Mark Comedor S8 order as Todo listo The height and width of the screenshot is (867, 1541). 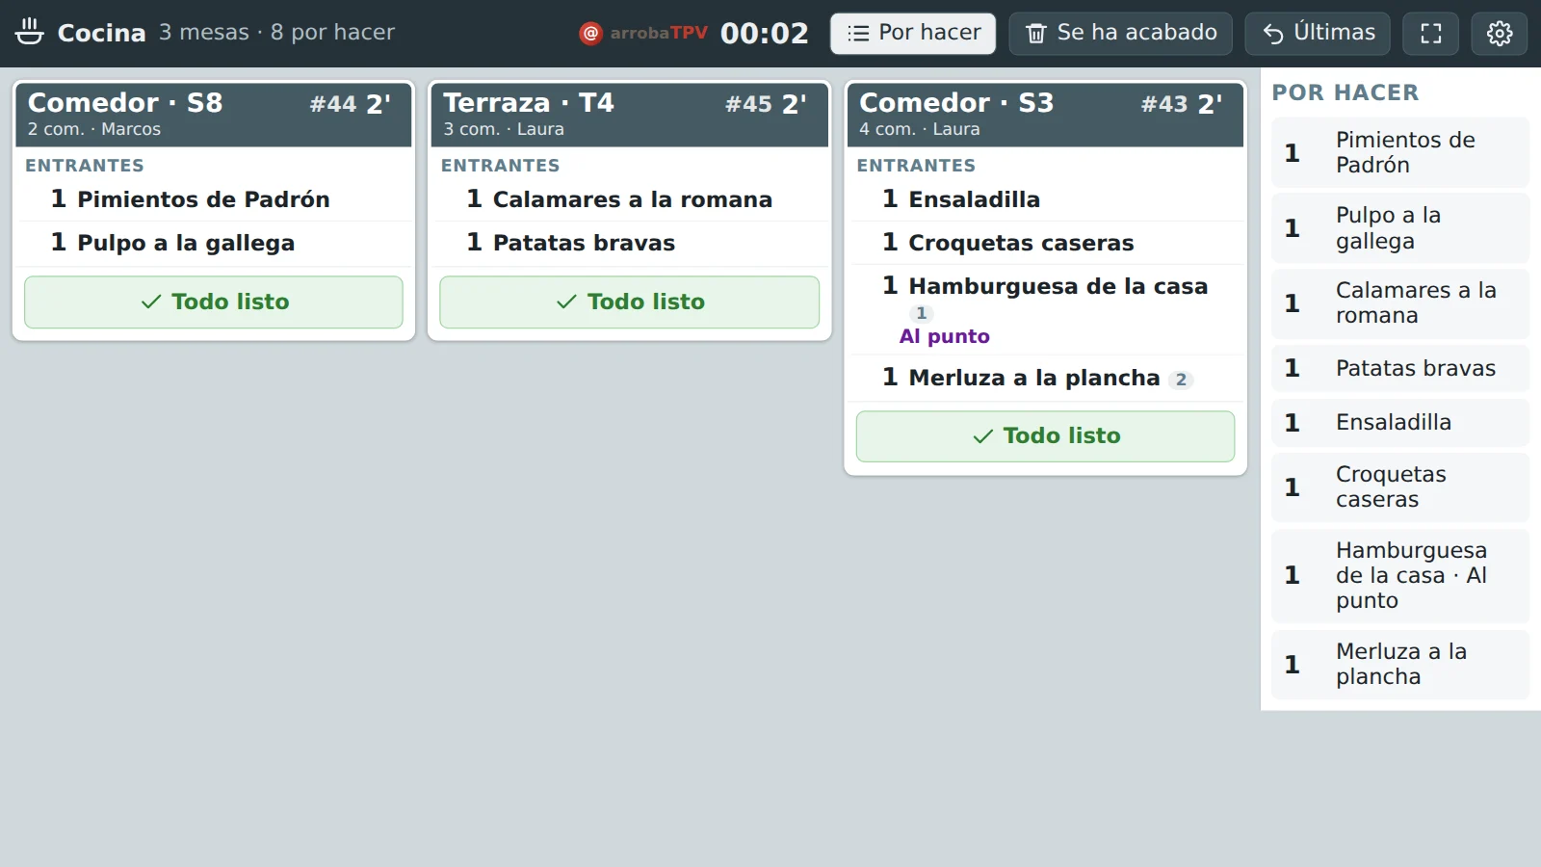[214, 302]
